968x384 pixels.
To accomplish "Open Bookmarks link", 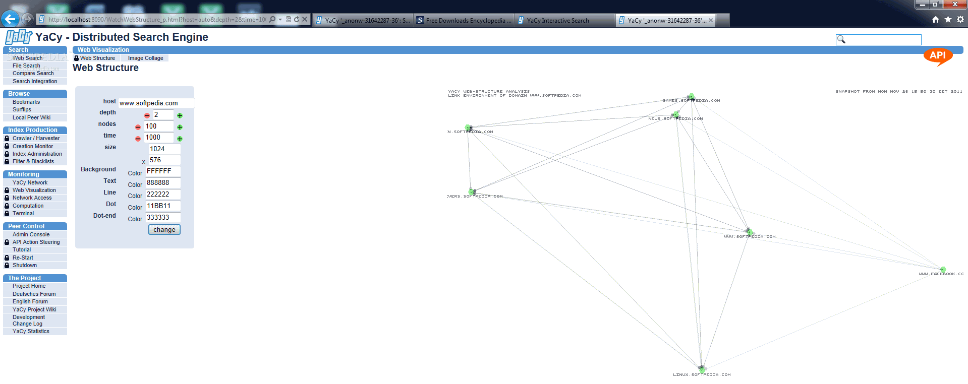I will coord(26,102).
